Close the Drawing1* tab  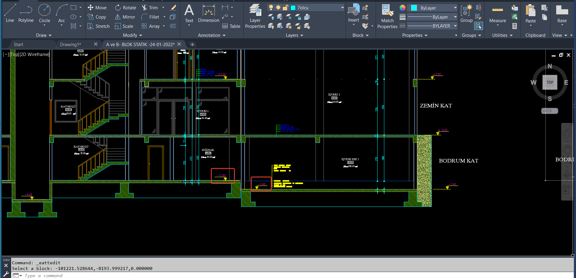click(95, 44)
